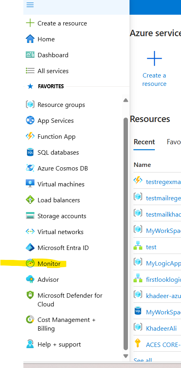Screen dimensions: 181x368
Task: Click the Help + support label
Action: tap(59, 345)
